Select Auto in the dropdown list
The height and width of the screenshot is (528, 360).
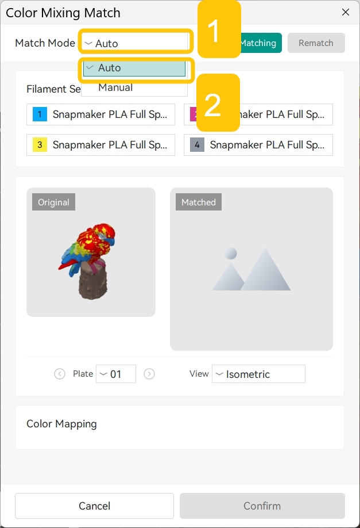[x=134, y=68]
